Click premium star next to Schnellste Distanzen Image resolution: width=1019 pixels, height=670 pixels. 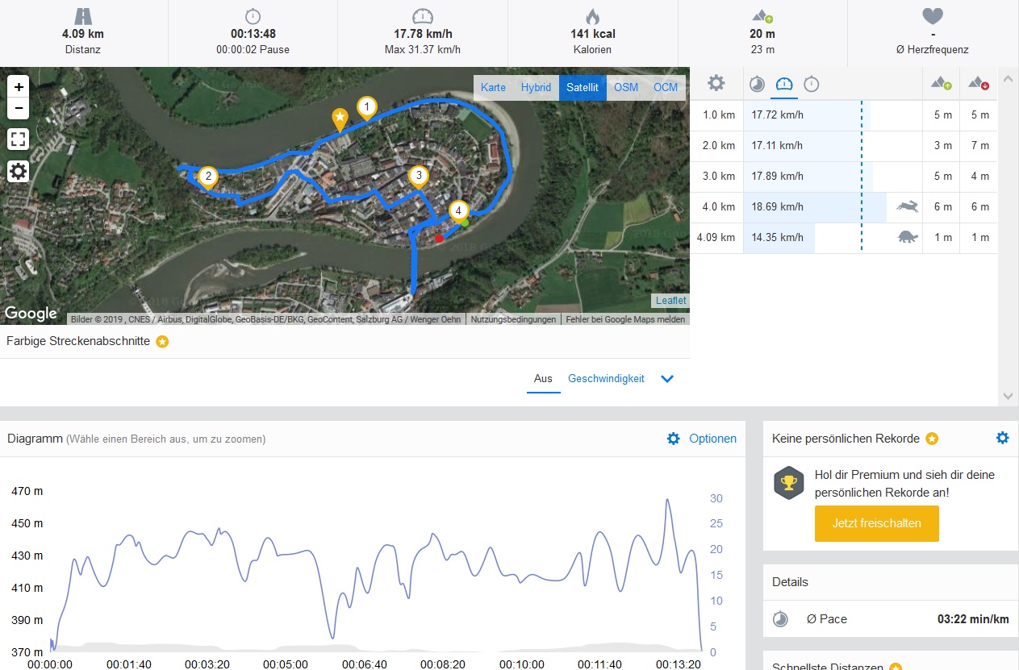(x=895, y=668)
